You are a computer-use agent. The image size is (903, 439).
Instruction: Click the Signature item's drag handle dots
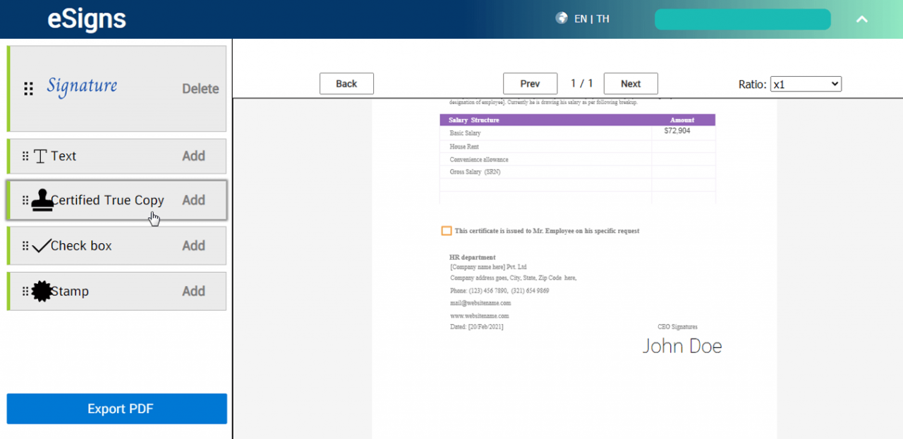[x=28, y=88]
